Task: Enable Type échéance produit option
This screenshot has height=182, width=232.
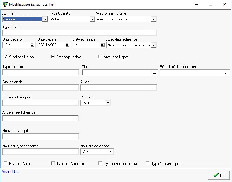Action: (100, 163)
